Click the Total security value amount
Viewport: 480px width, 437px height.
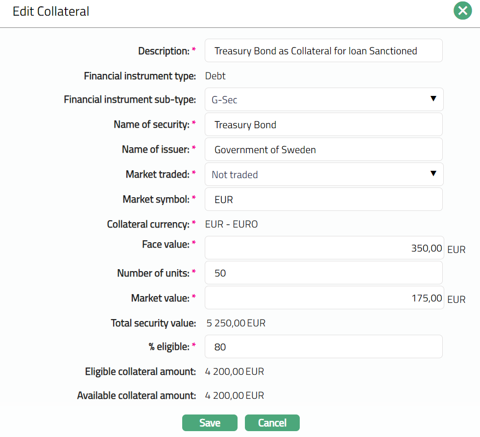235,323
